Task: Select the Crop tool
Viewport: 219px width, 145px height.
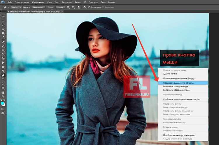Action: pos(3,33)
